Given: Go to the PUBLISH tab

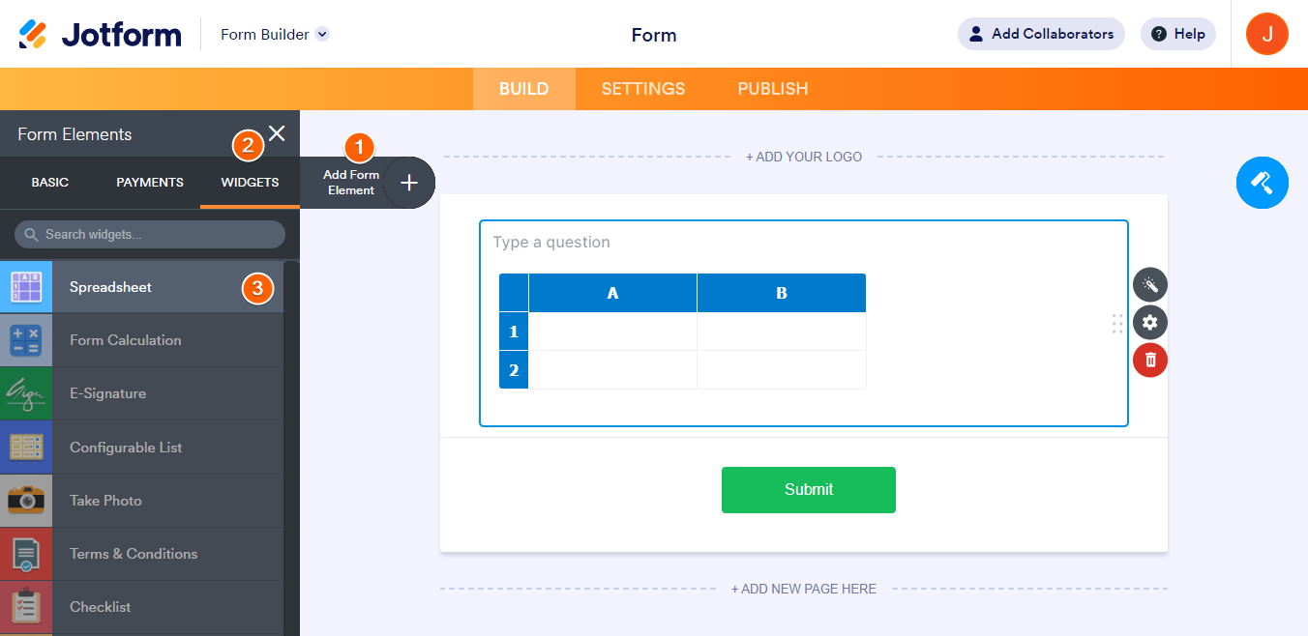Looking at the screenshot, I should [773, 89].
